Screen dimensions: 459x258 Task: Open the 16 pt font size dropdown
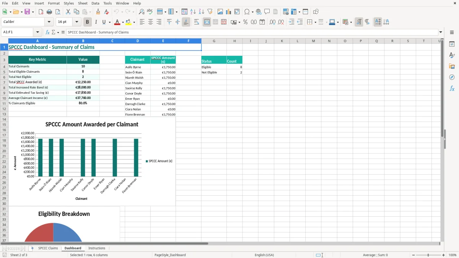tap(76, 22)
